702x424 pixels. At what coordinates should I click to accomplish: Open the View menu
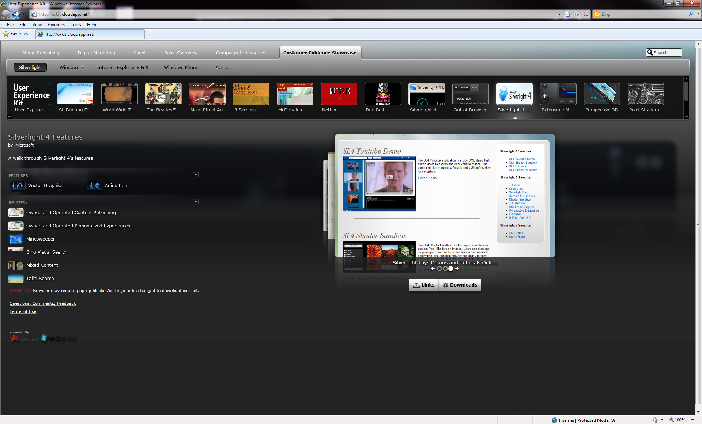tap(37, 25)
